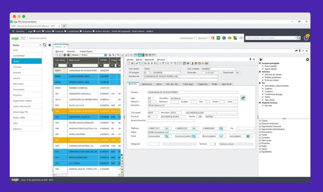Click the new record icon in client form toolbar
This screenshot has height=192, width=323.
point(129,64)
